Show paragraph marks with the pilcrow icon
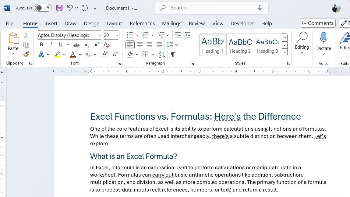Screen dimensions: 350x197 click(x=172, y=54)
